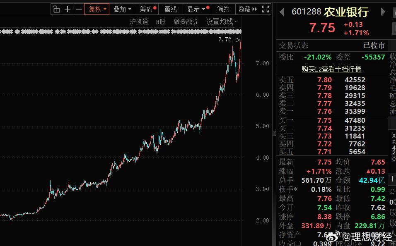This screenshot has width=396, height=246.
Task: Expand the 设置均线 dropdown
Action: click(x=222, y=21)
